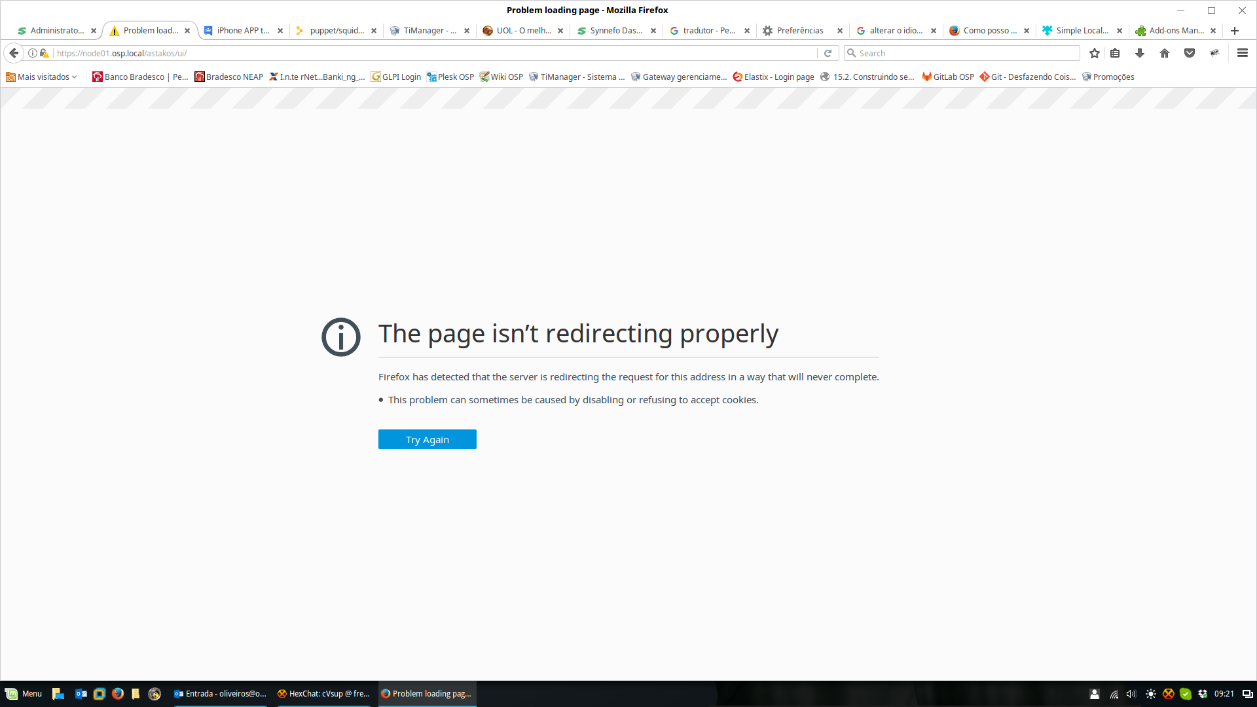Open Dropbox tray icon

pyautogui.click(x=1203, y=694)
